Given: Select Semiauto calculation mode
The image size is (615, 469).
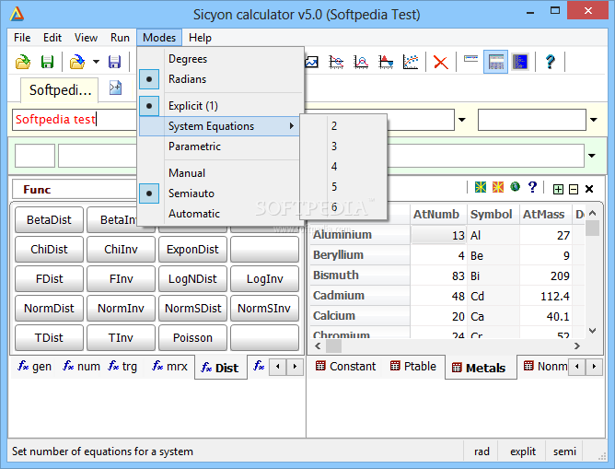Looking at the screenshot, I should (x=221, y=193).
